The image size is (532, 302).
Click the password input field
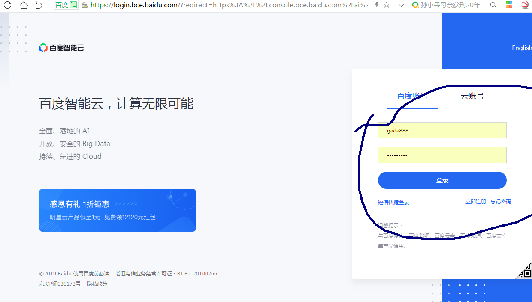coord(442,155)
